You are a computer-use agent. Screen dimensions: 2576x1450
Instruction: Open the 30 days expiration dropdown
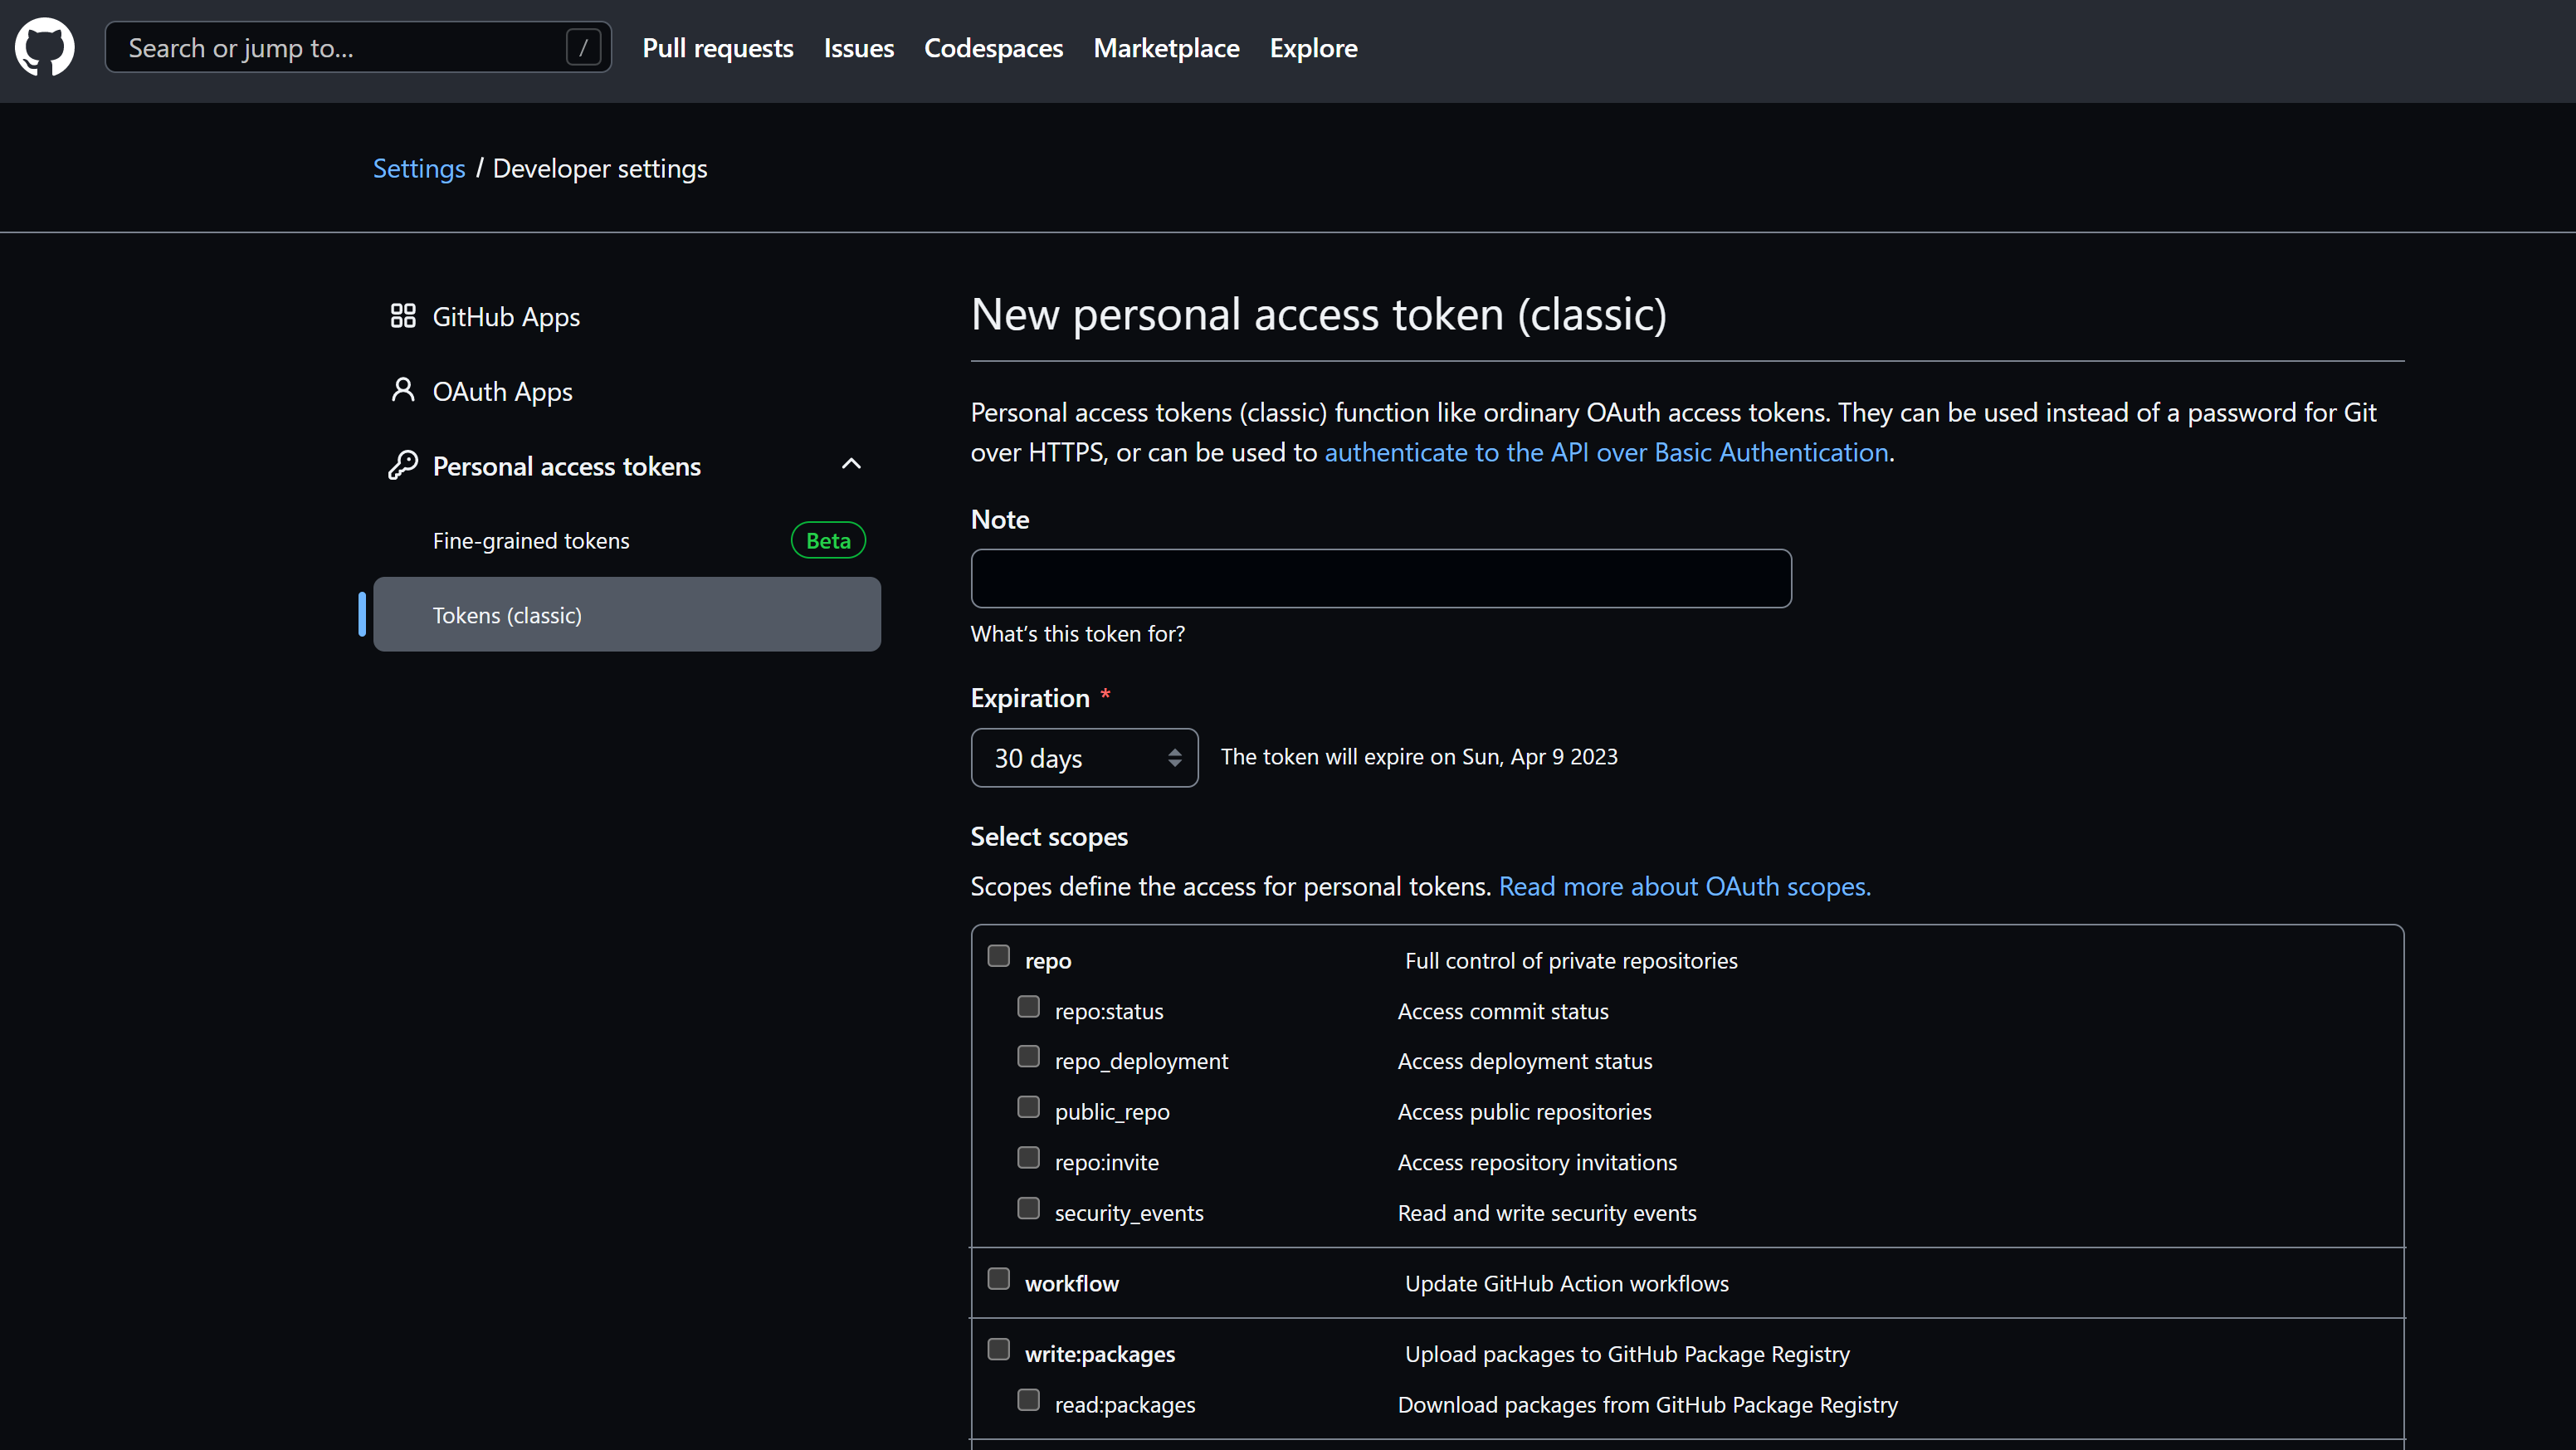[1084, 757]
